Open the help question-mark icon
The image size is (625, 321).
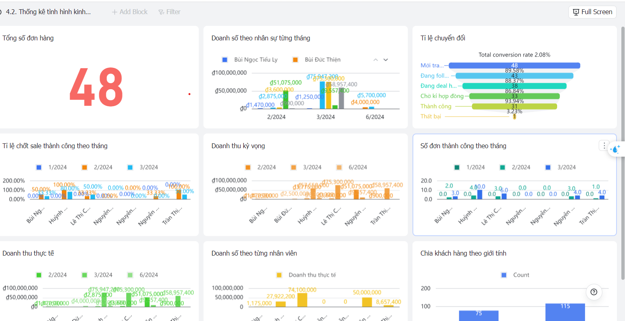pyautogui.click(x=593, y=292)
